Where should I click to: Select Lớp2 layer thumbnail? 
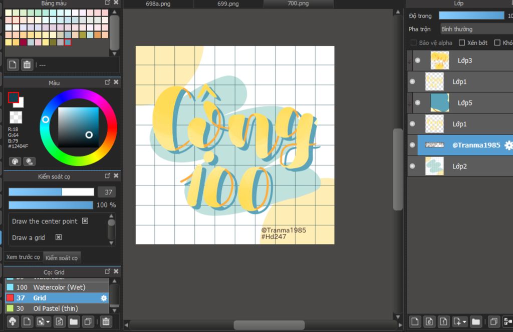434,166
